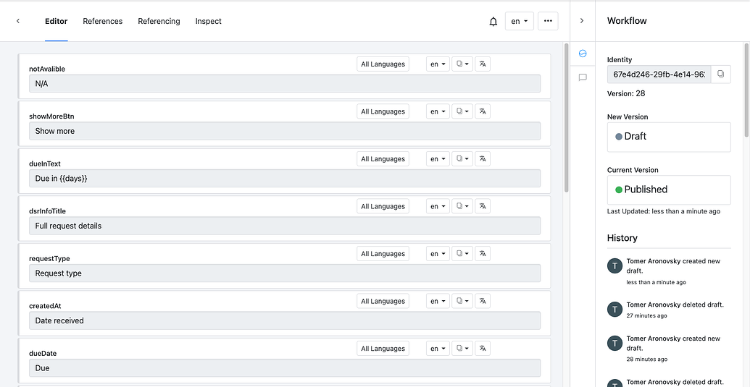Go back using the left chevron arrow
Image resolution: width=750 pixels, height=387 pixels.
coord(17,21)
